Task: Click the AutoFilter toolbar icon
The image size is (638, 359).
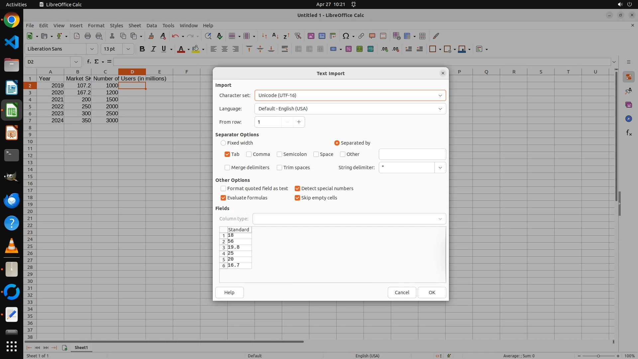Action: (298, 36)
